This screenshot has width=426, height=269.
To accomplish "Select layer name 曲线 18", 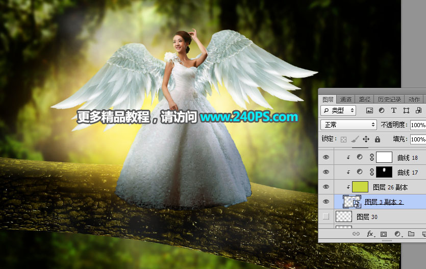I will point(408,158).
